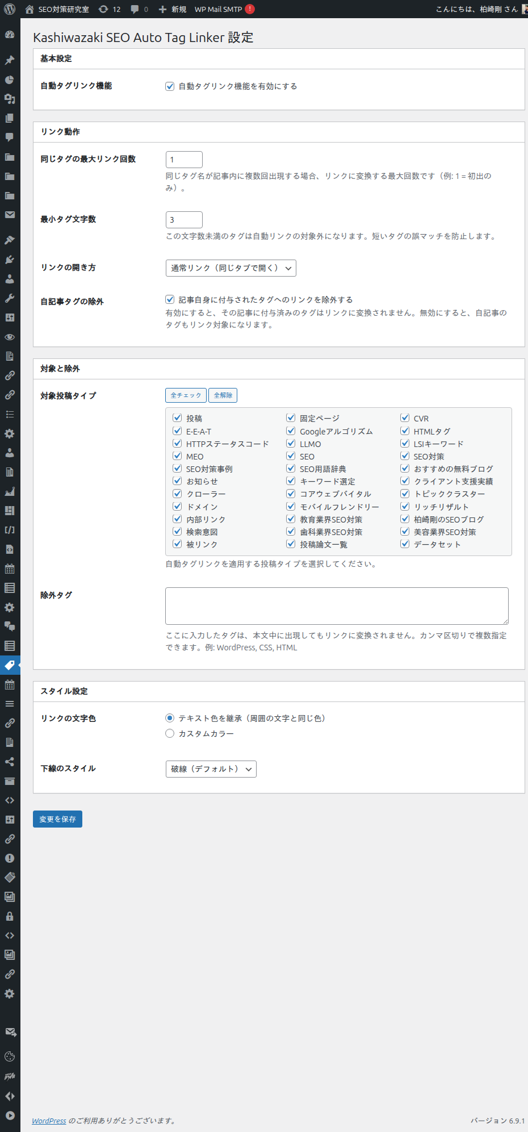Image resolution: width=528 pixels, height=1132 pixels.
Task: Open the exclamation circle icon in sidebar
Action: coord(10,858)
